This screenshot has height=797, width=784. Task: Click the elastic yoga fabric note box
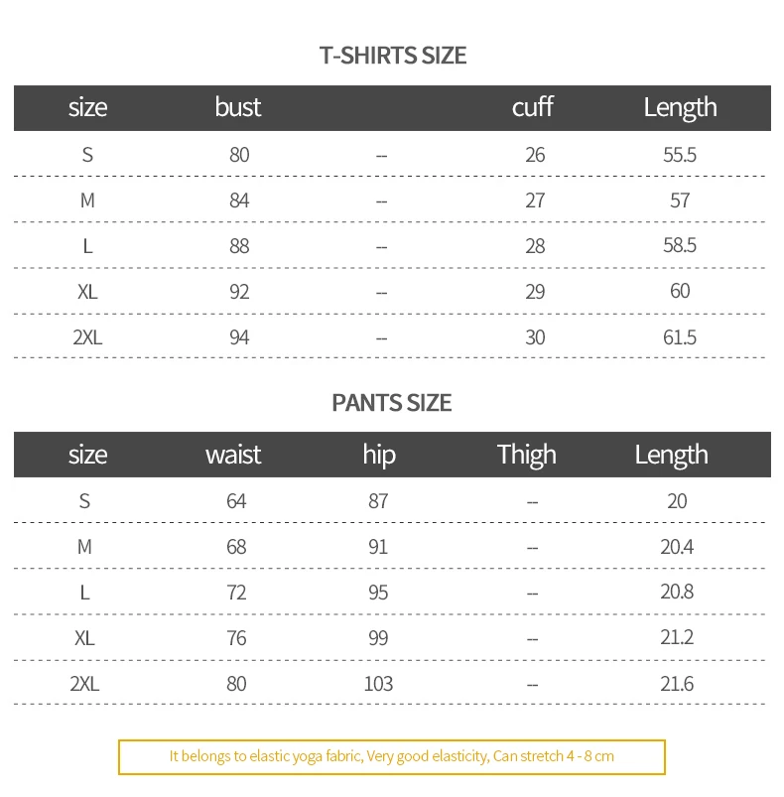392,757
